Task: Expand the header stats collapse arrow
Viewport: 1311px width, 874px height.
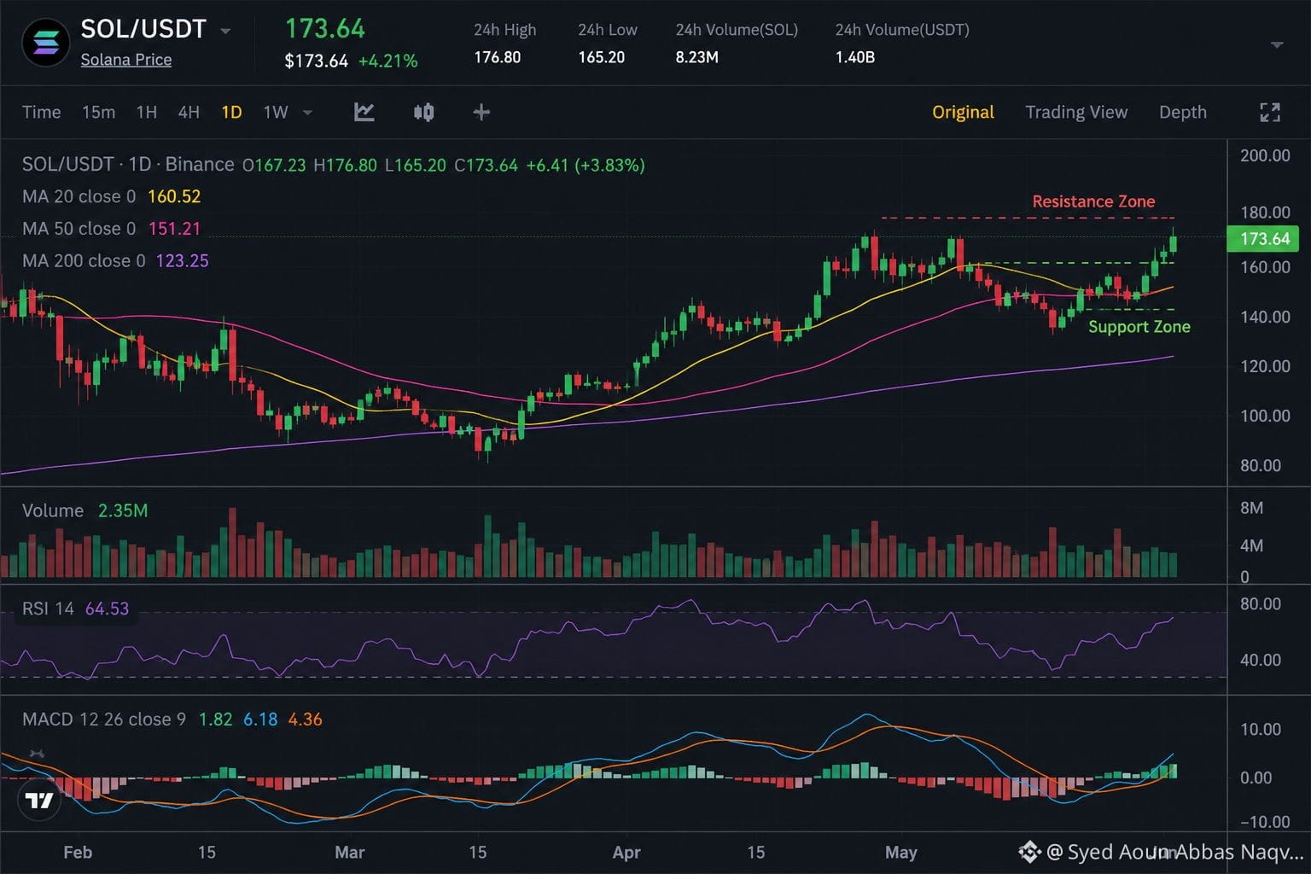Action: [x=1277, y=44]
